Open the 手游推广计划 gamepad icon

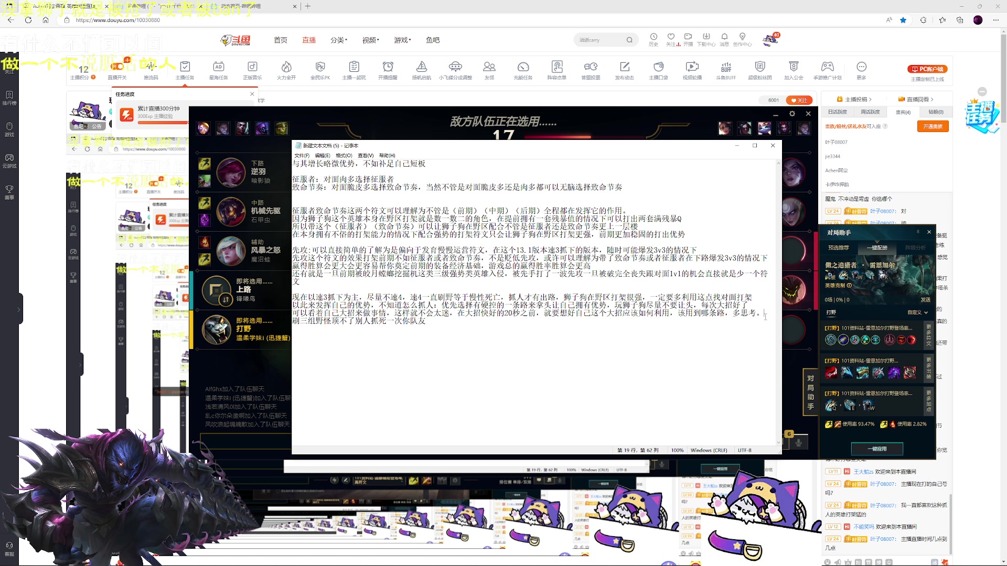(x=828, y=70)
